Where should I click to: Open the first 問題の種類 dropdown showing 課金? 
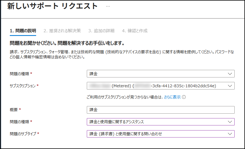pyautogui.click(x=161, y=74)
